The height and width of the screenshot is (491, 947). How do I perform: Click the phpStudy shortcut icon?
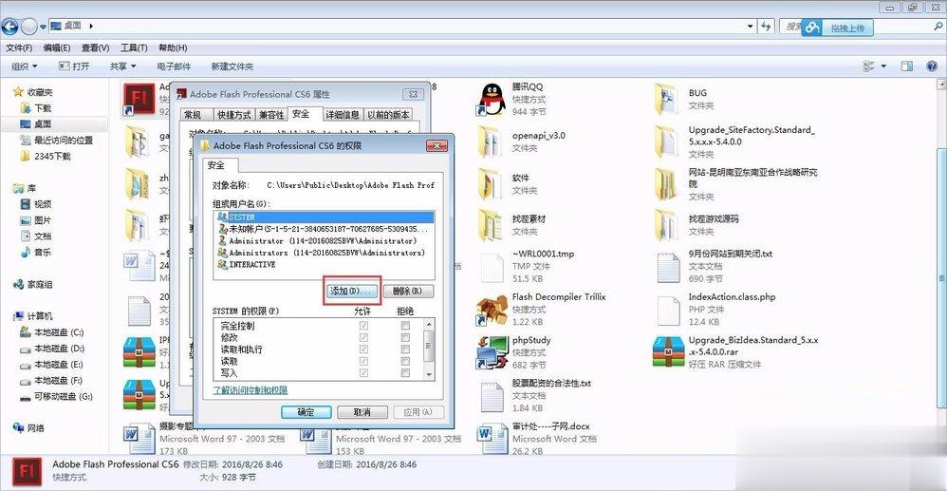tap(492, 352)
